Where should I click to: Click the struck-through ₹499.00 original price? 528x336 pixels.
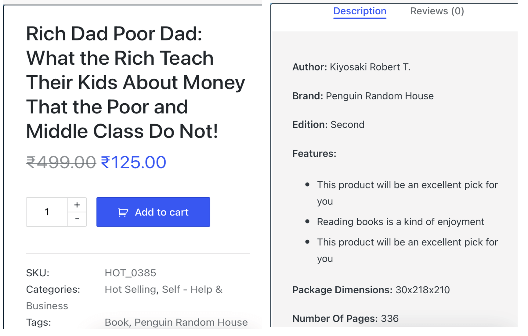pyautogui.click(x=61, y=162)
